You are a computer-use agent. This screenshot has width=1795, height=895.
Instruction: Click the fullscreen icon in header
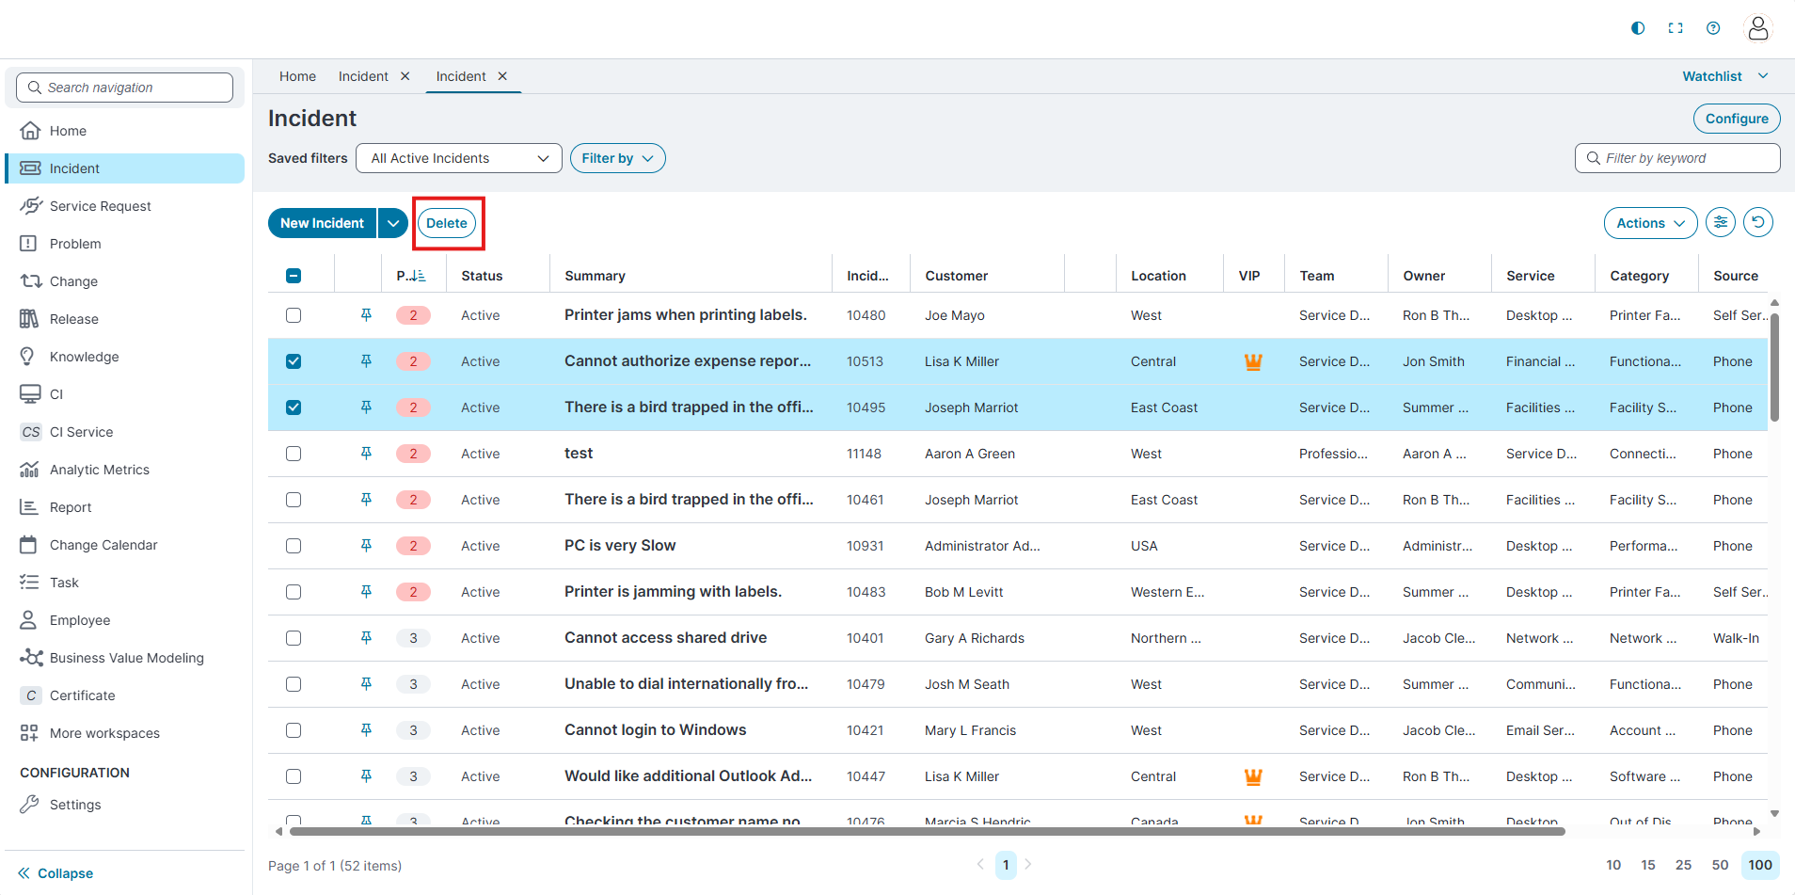coord(1676,28)
